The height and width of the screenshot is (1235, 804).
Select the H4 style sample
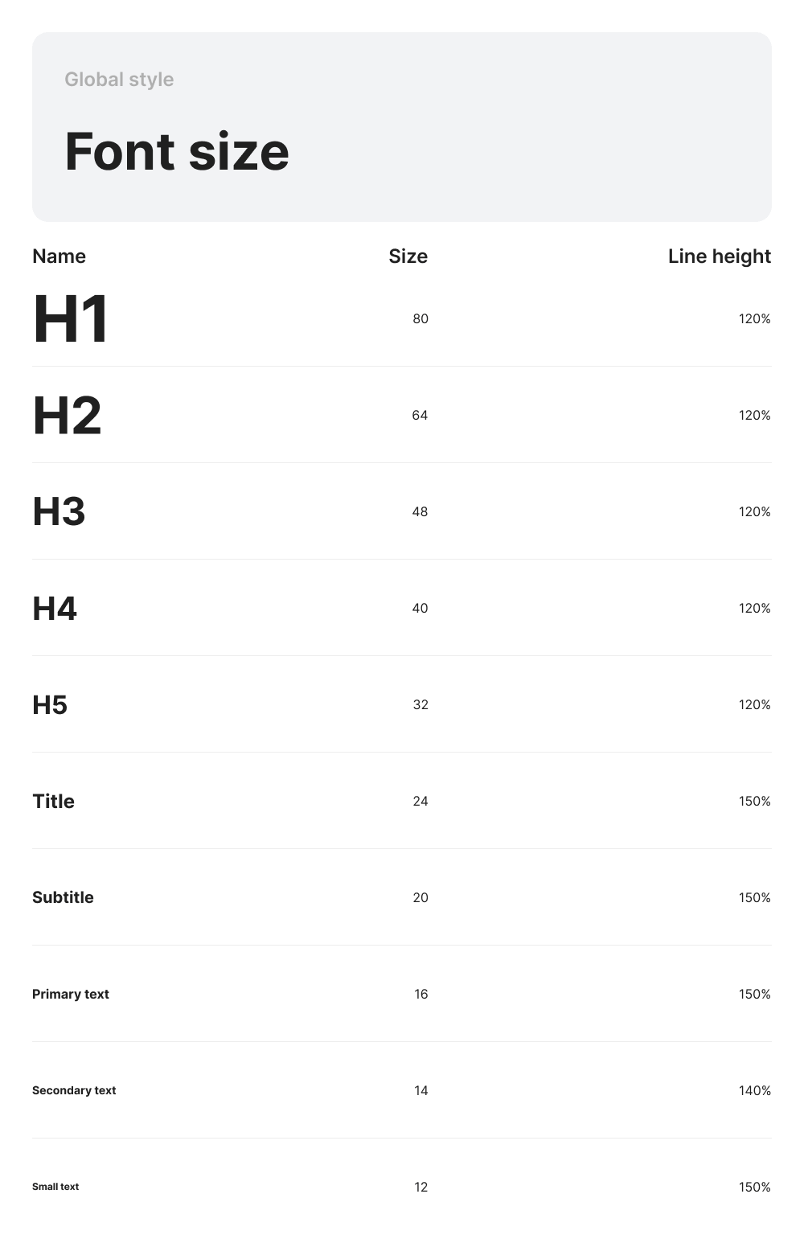(x=55, y=609)
